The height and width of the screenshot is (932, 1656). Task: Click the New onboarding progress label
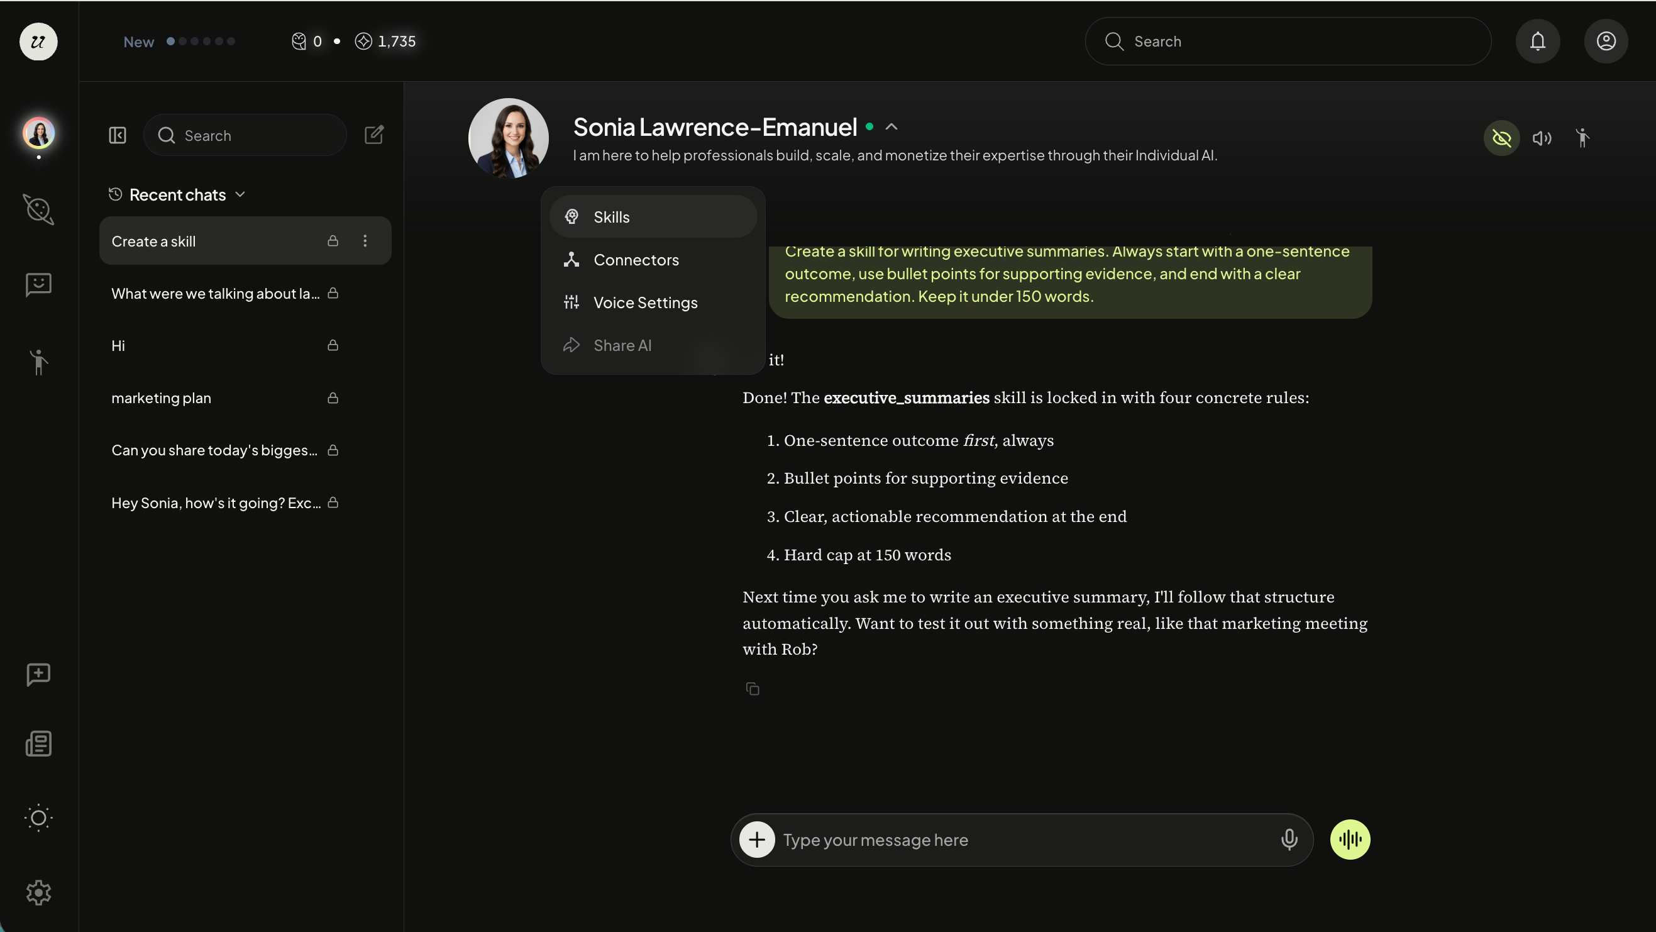click(x=139, y=42)
